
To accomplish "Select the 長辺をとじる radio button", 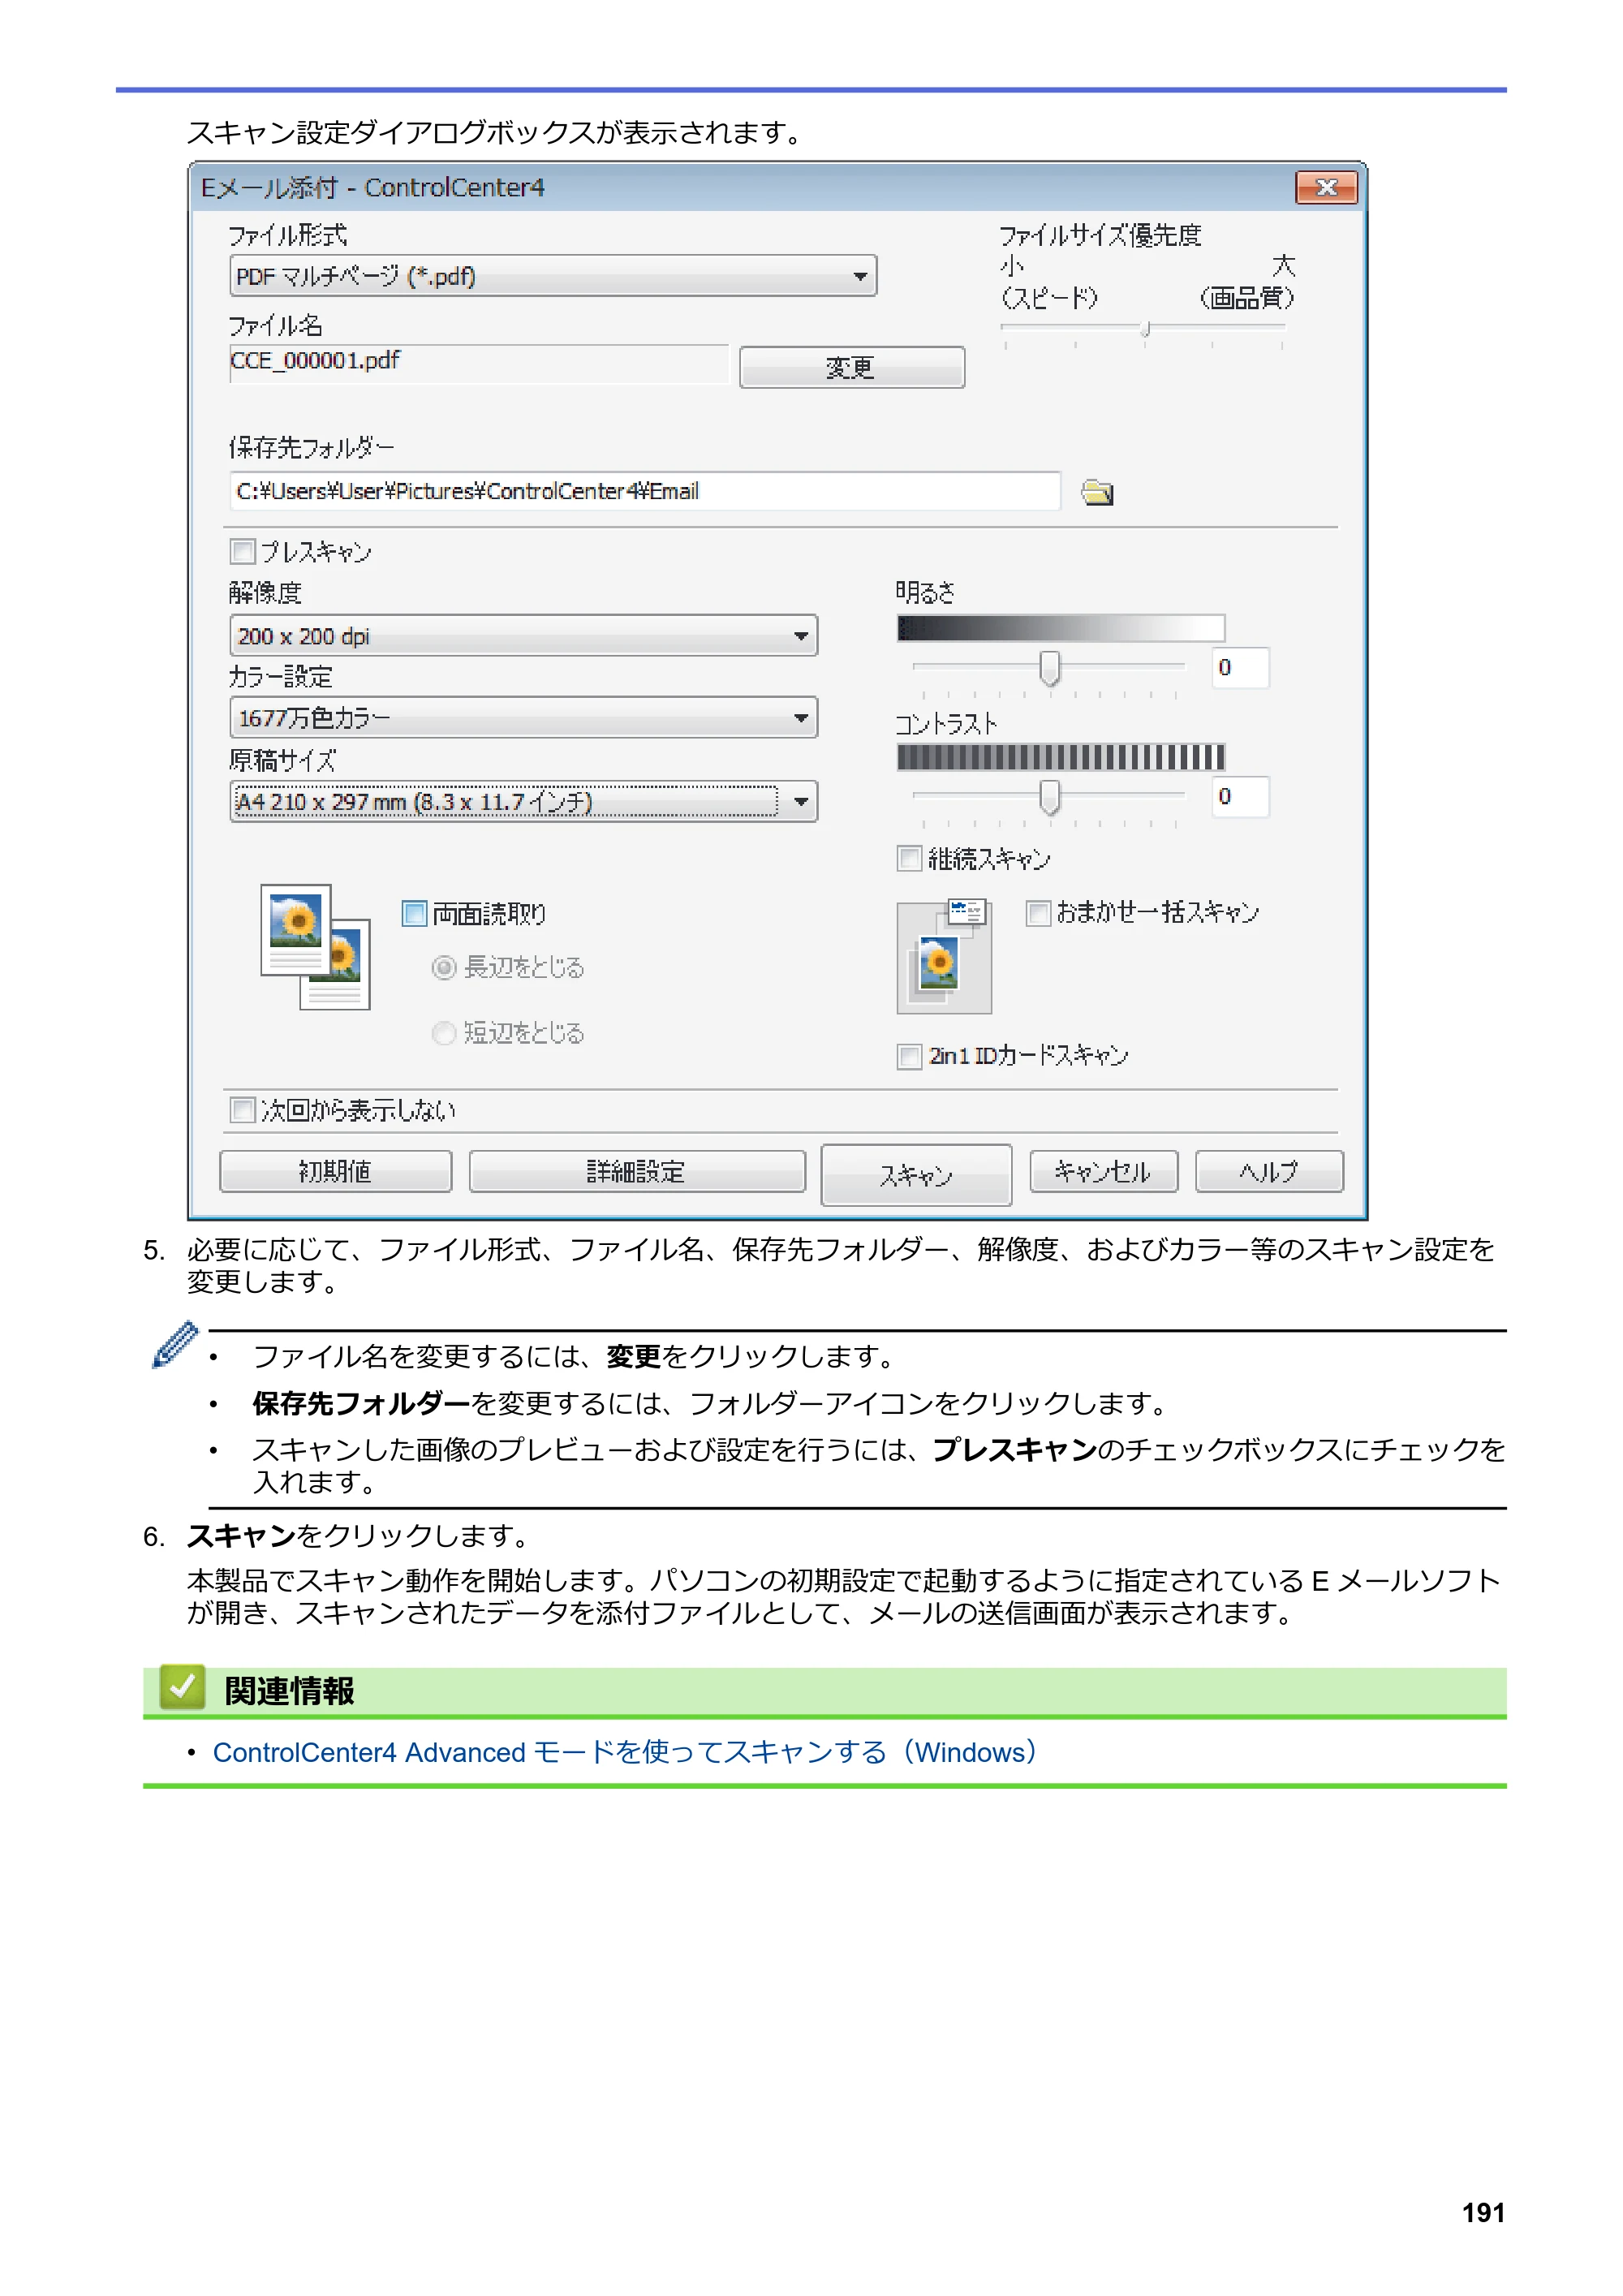I will [444, 967].
